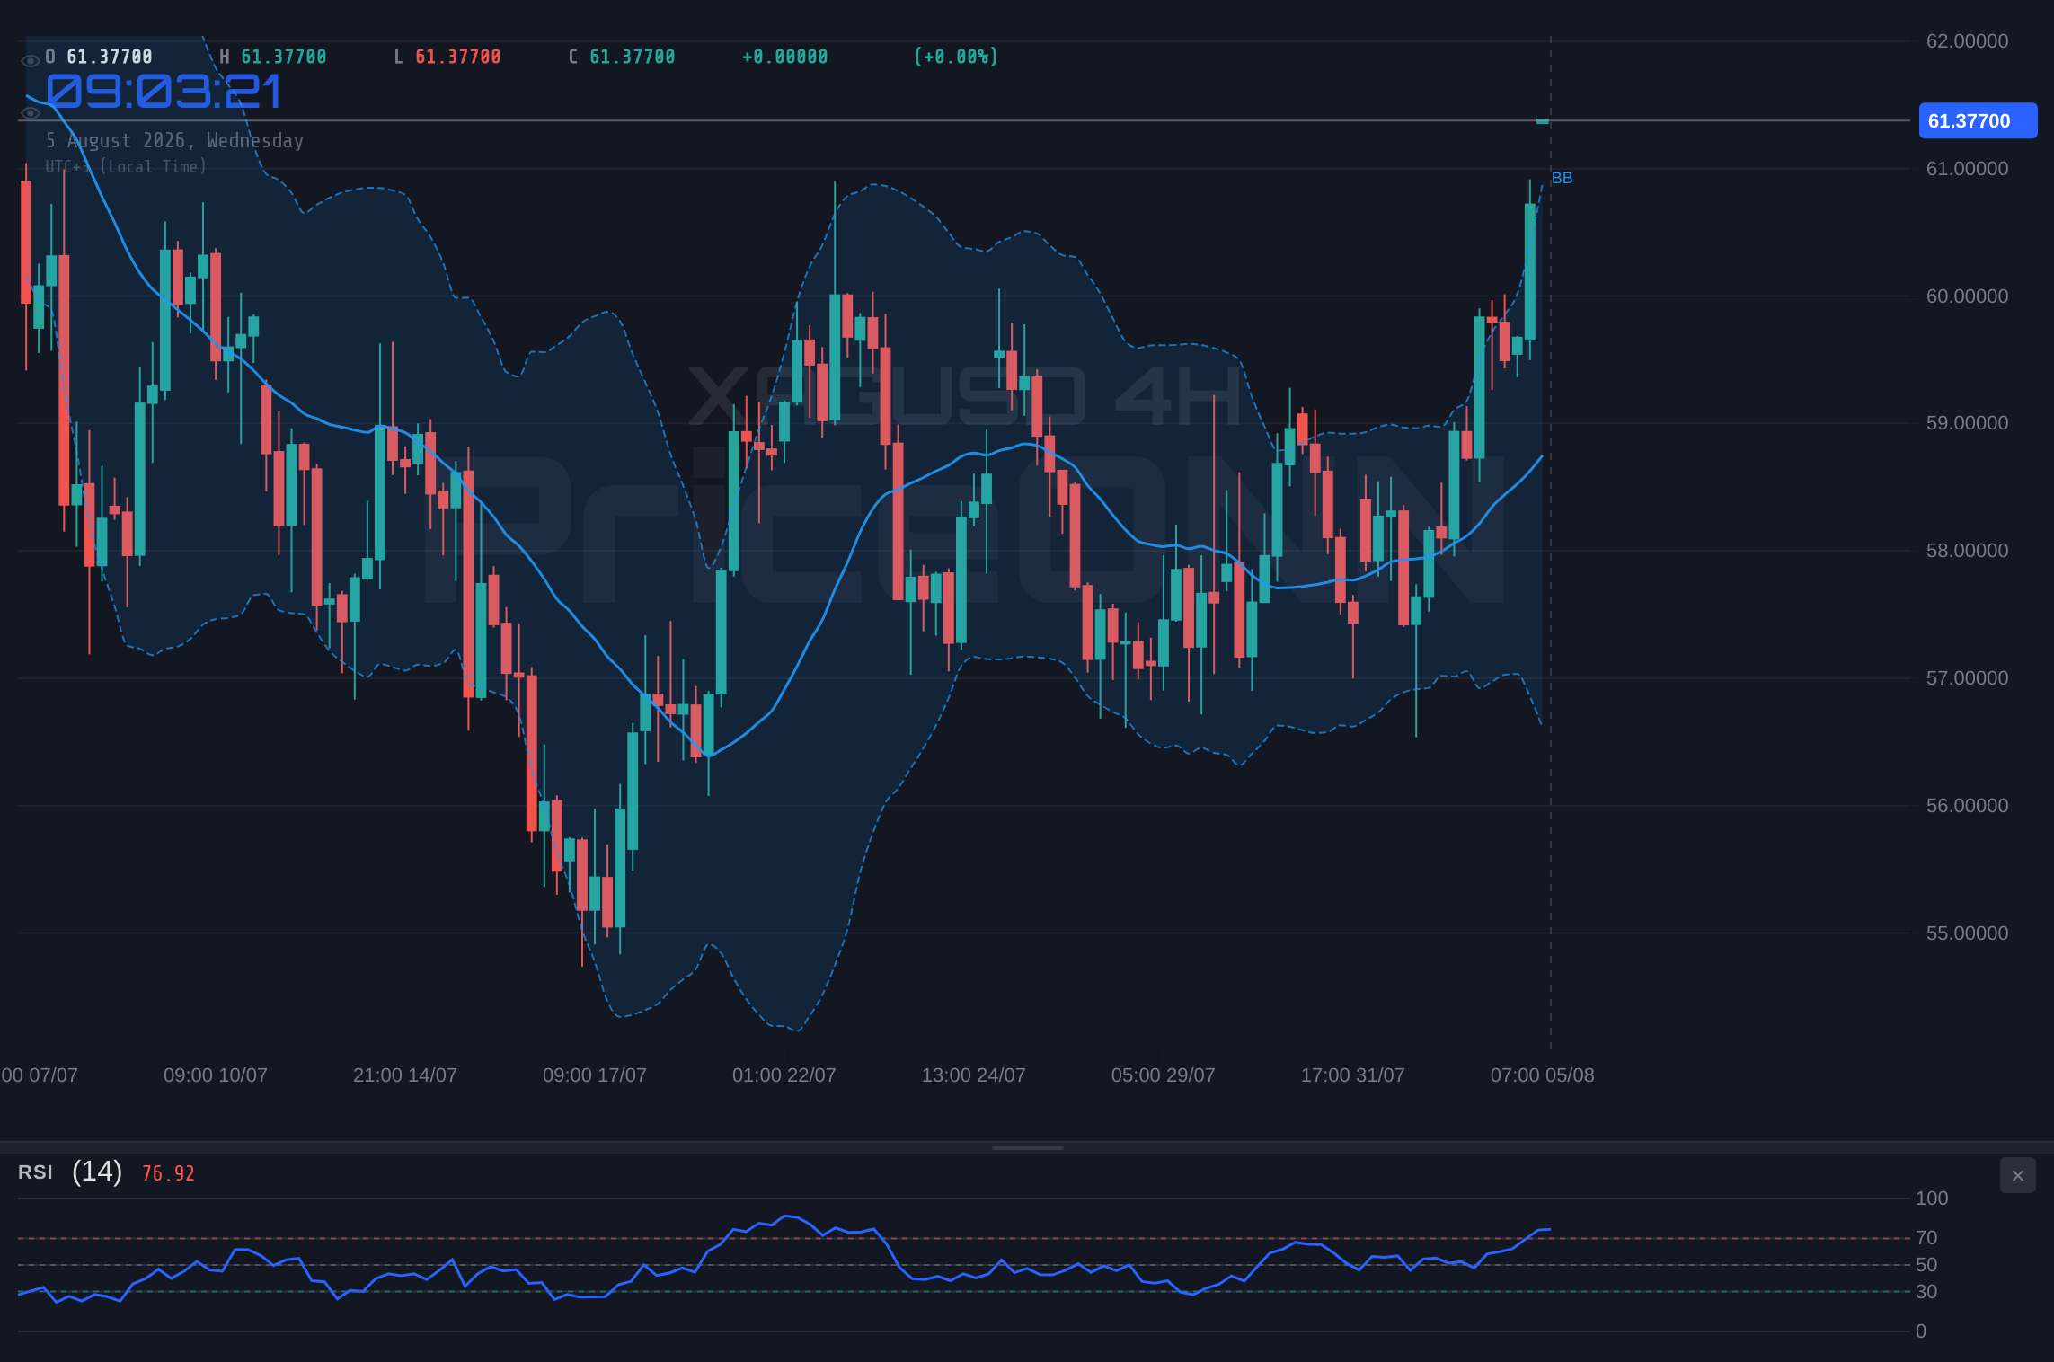Click the 58.00000 price axis label
This screenshot has height=1362, width=2054.
point(1967,551)
